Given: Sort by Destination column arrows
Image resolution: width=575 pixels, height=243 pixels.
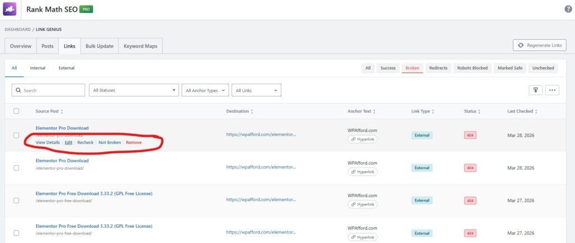Looking at the screenshot, I should pos(252,111).
